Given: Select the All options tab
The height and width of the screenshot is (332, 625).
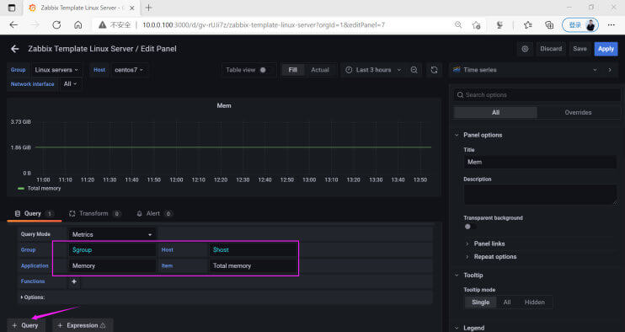Looking at the screenshot, I should pos(495,112).
